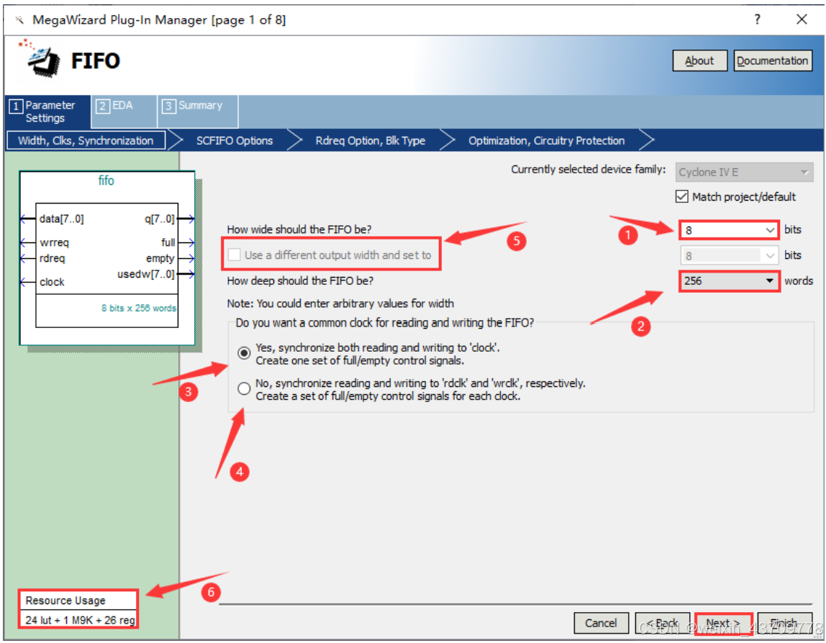
Task: Select Yes, synchronize to 'clock' radio
Action: click(x=244, y=353)
